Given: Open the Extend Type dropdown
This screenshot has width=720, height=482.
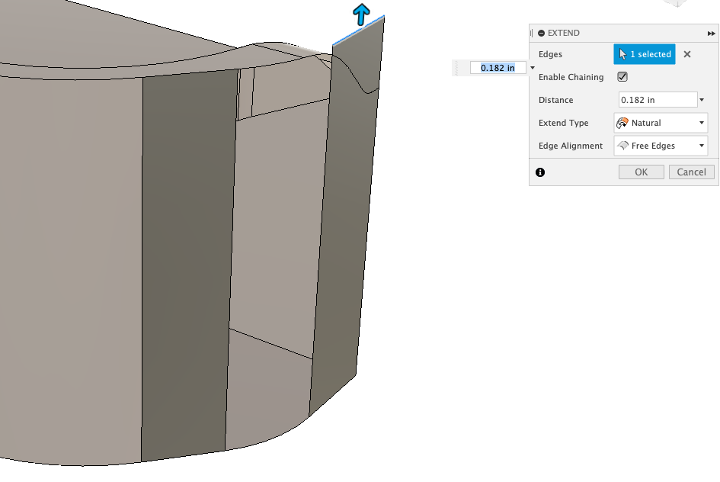Looking at the screenshot, I should [x=661, y=123].
